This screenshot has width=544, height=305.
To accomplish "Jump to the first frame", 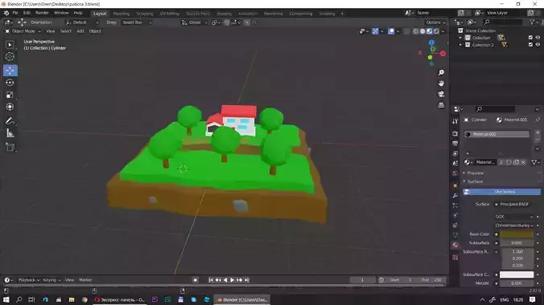I will [211, 280].
